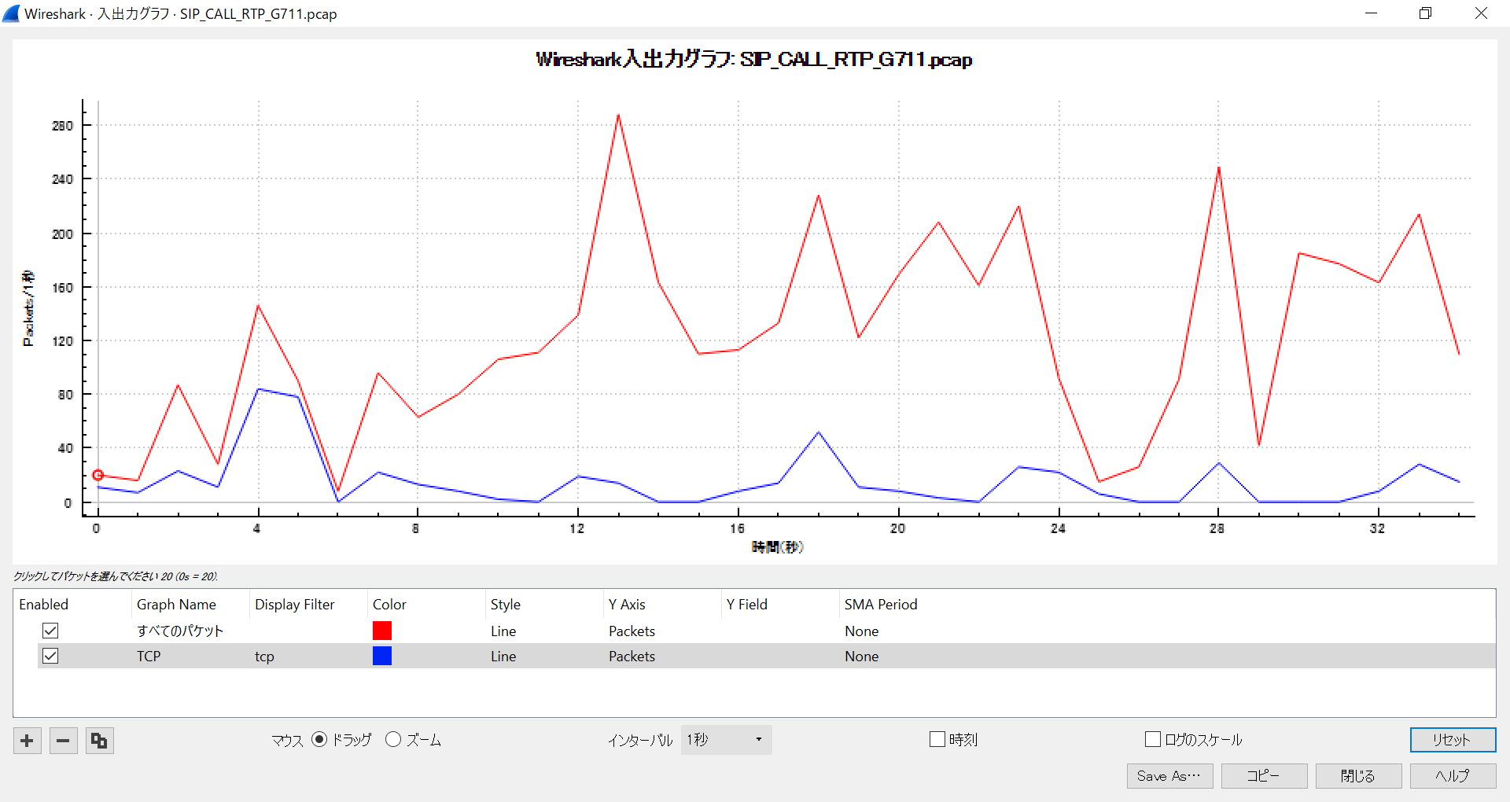The height and width of the screenshot is (802, 1510).
Task: Click the red peak at 13 seconds
Action: [618, 116]
